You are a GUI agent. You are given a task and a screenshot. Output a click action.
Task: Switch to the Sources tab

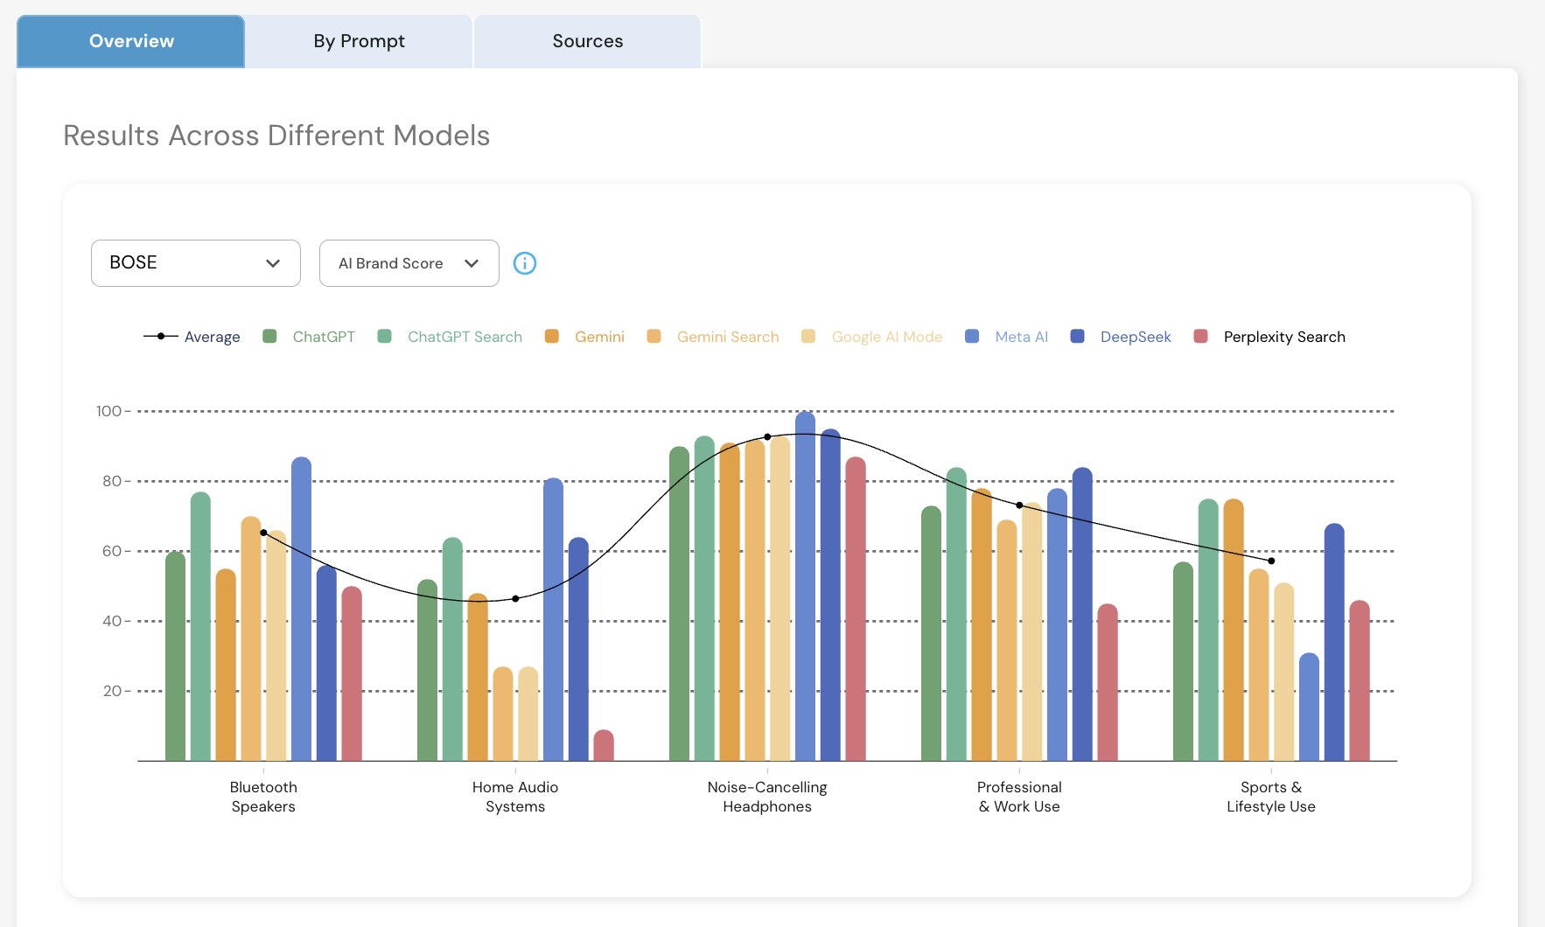tap(587, 41)
